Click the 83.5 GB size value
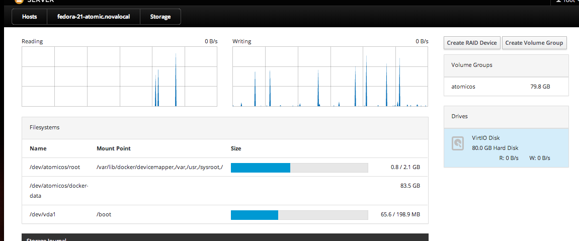The image size is (579, 241). coord(410,186)
